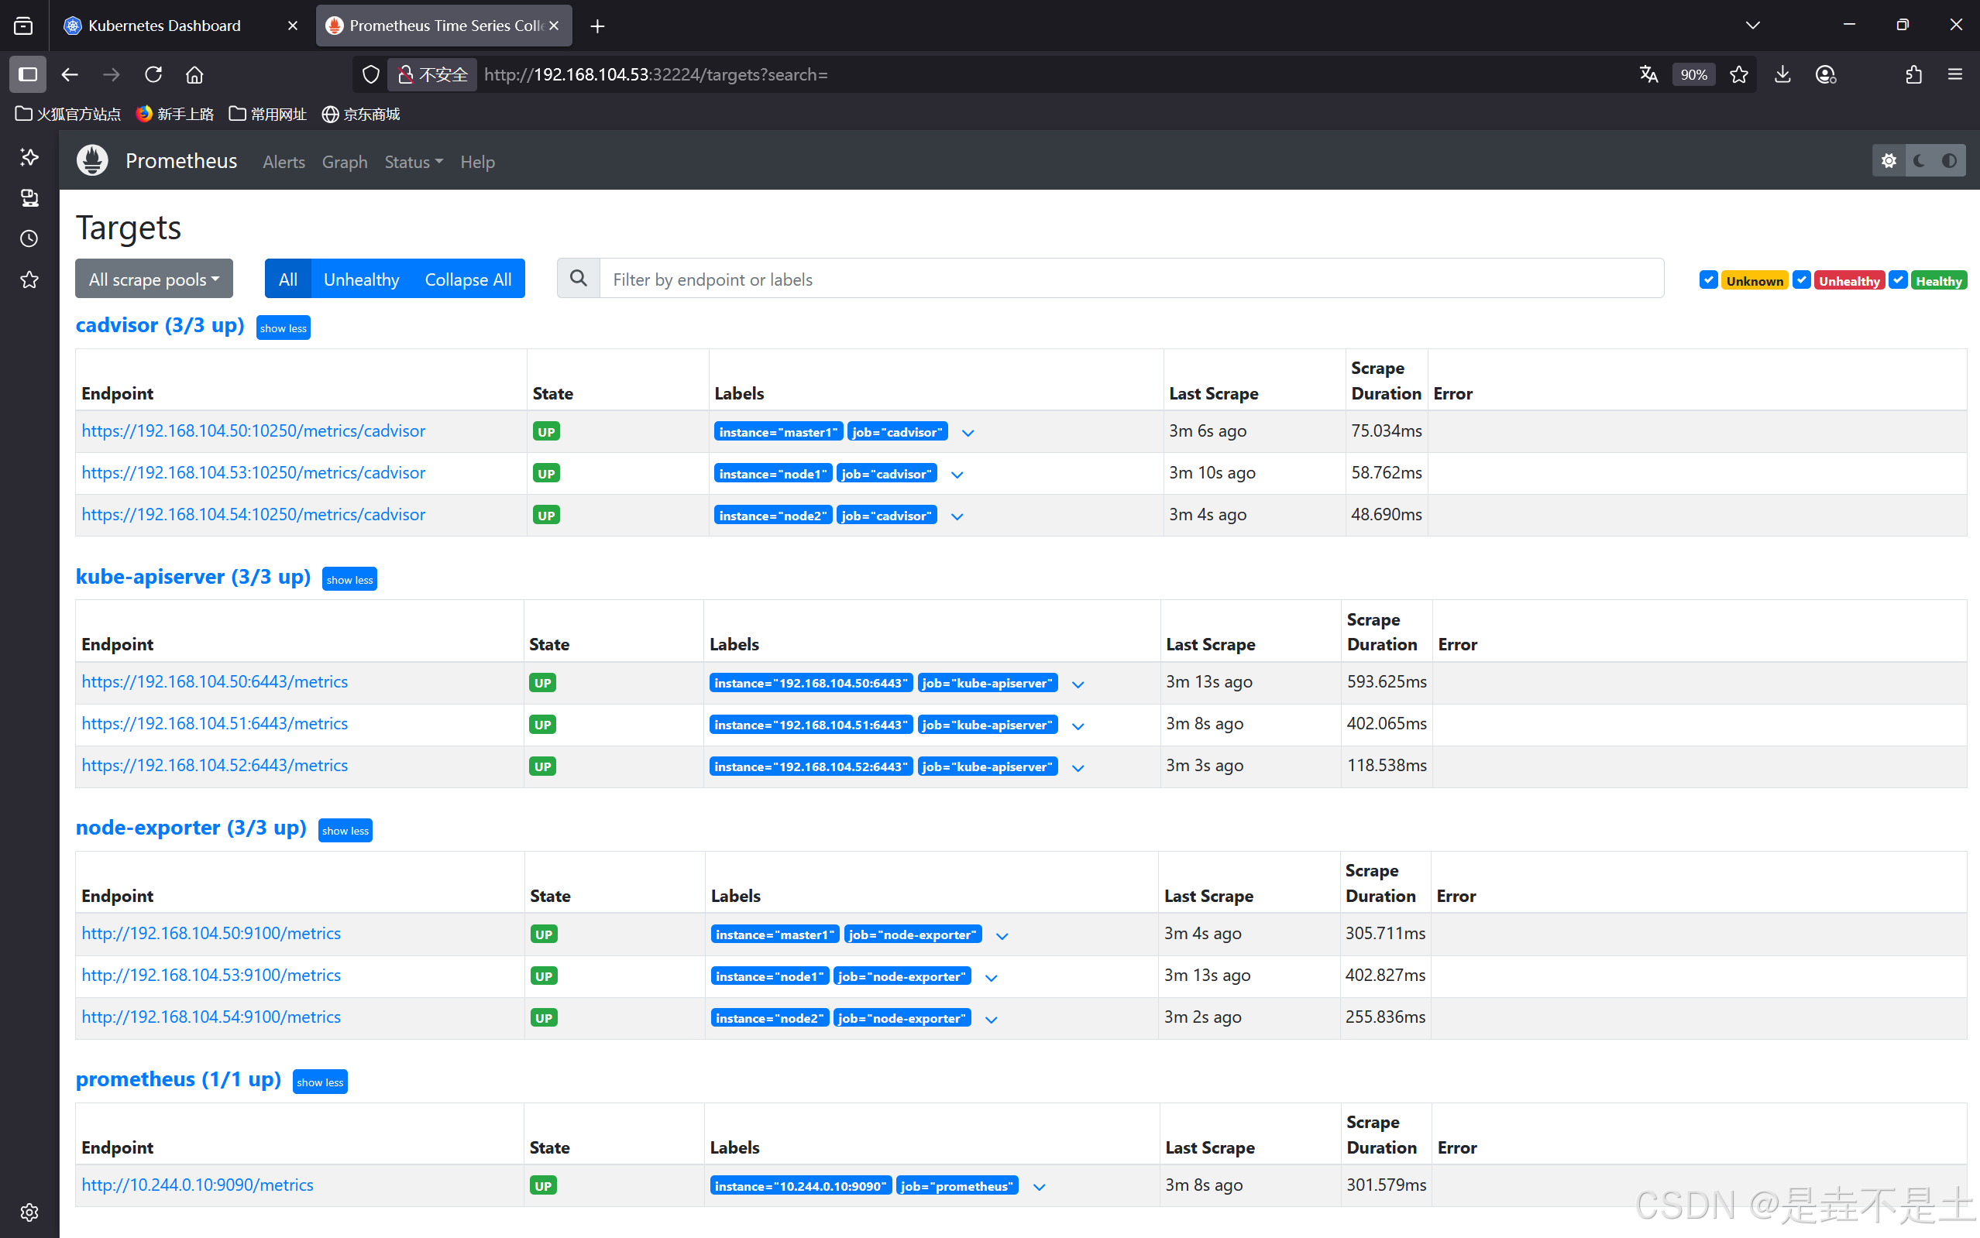Image resolution: width=1980 pixels, height=1238 pixels.
Task: Bookmark this page with star icon
Action: tap(1739, 74)
